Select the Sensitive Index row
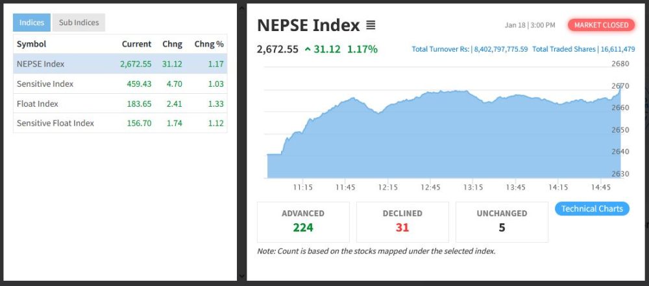 tap(120, 84)
